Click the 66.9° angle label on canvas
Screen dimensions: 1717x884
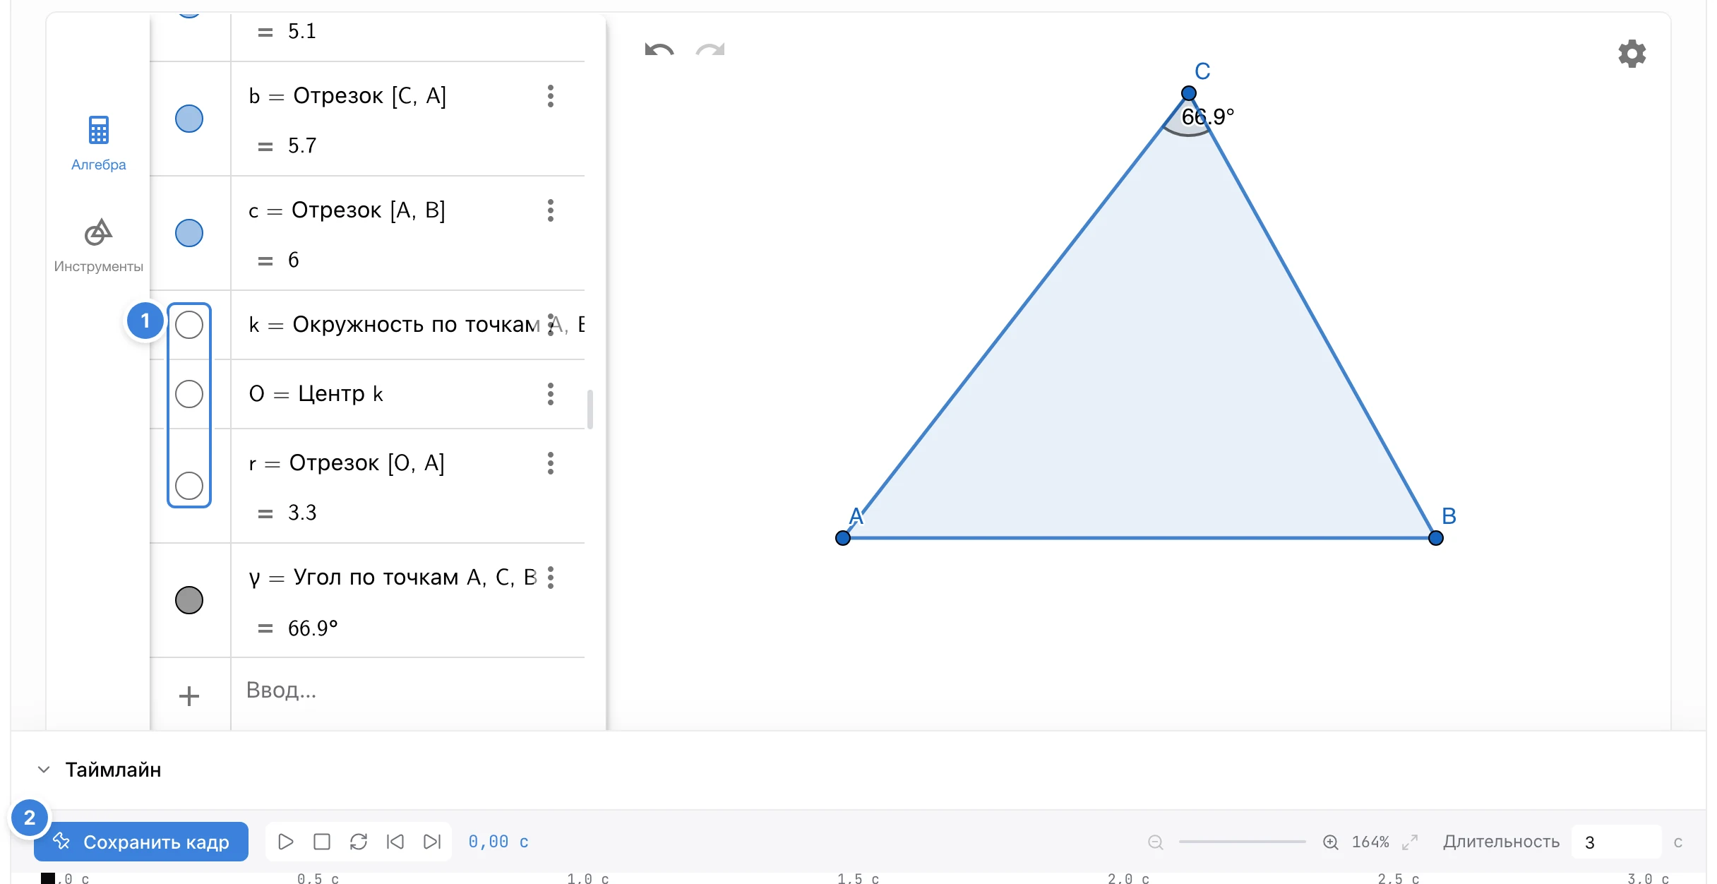coord(1208,117)
